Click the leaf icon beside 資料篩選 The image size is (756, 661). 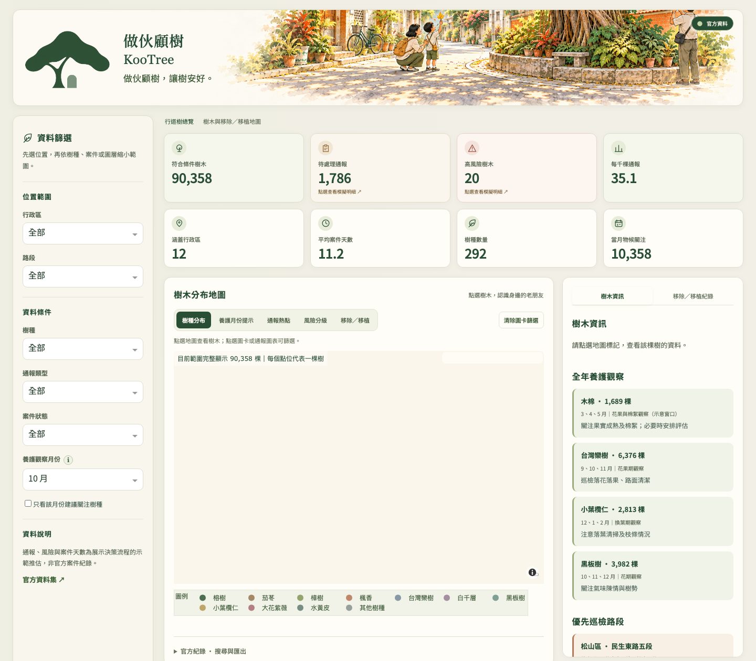28,138
